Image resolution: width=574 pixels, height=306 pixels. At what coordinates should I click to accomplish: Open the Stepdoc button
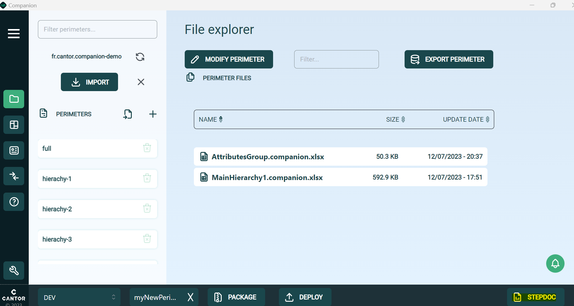coord(535,297)
